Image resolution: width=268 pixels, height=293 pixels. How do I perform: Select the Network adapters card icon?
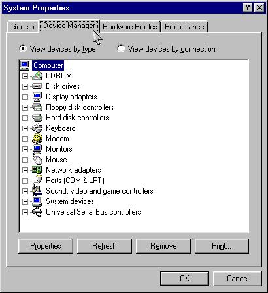pos(37,170)
